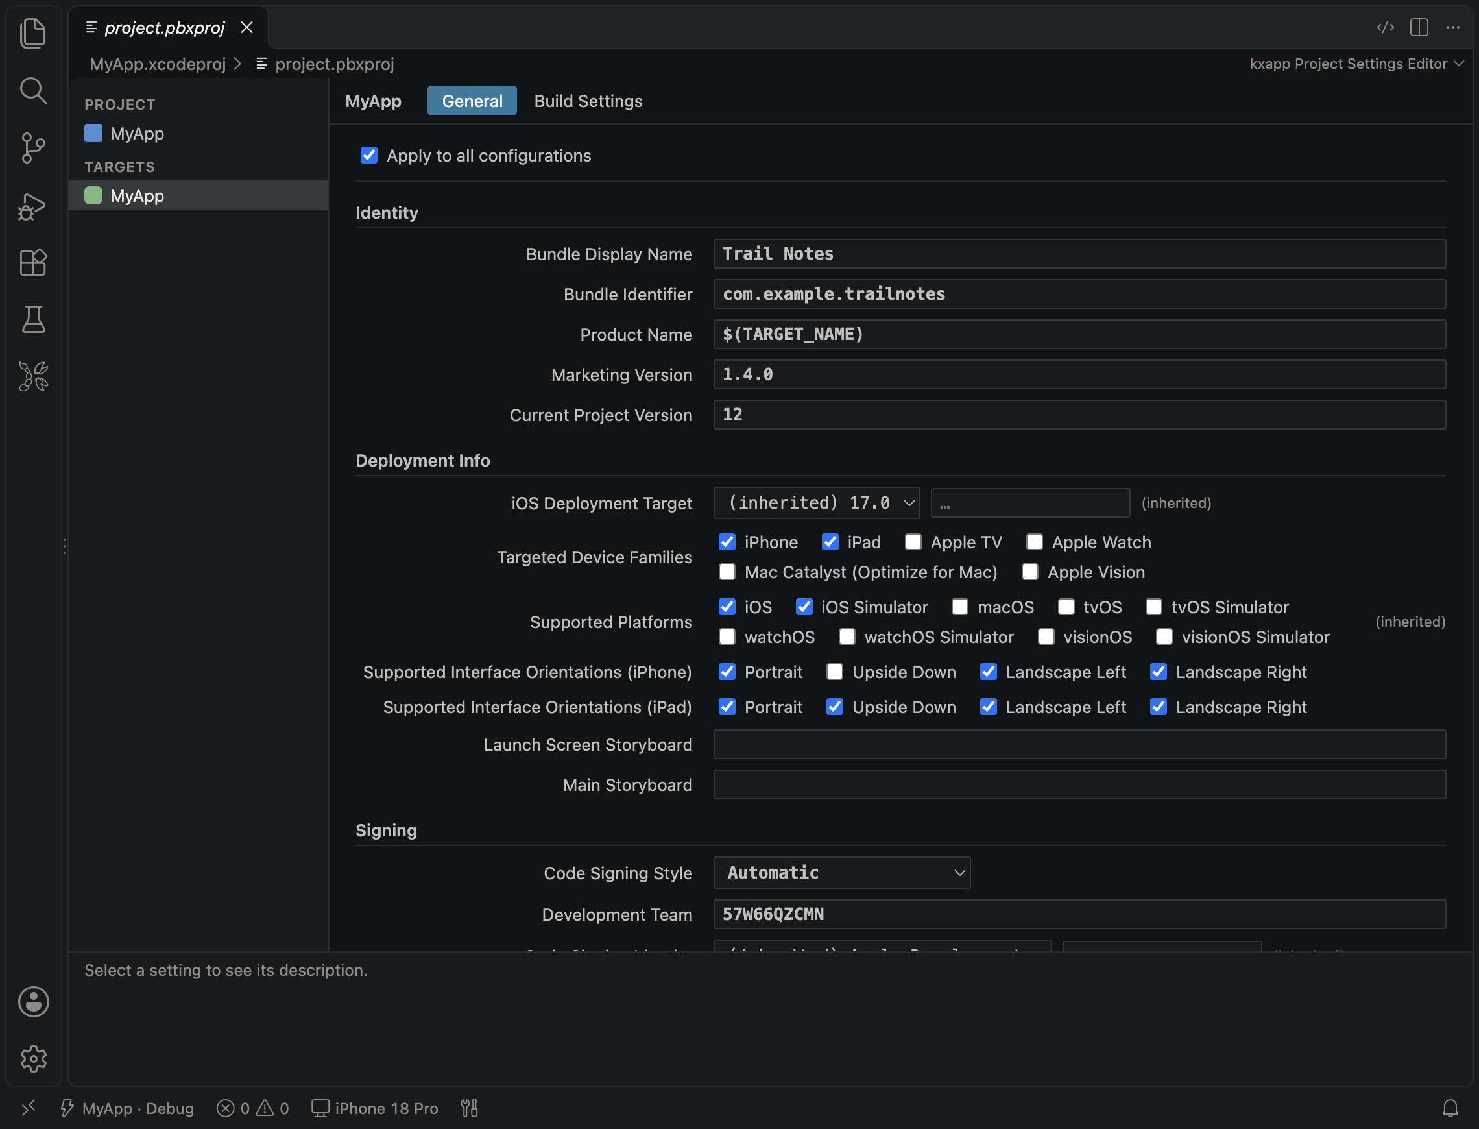Switch to the Build Settings tab
Image resolution: width=1479 pixels, height=1129 pixels.
pyautogui.click(x=588, y=101)
